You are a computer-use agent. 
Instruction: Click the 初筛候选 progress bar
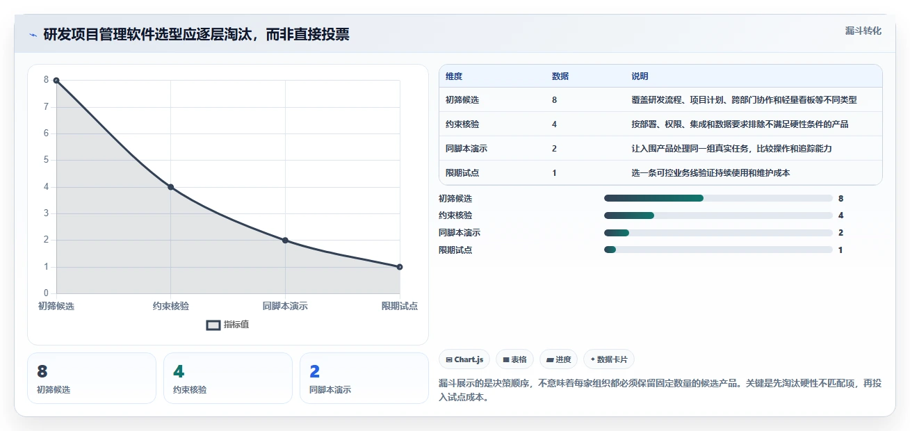718,198
